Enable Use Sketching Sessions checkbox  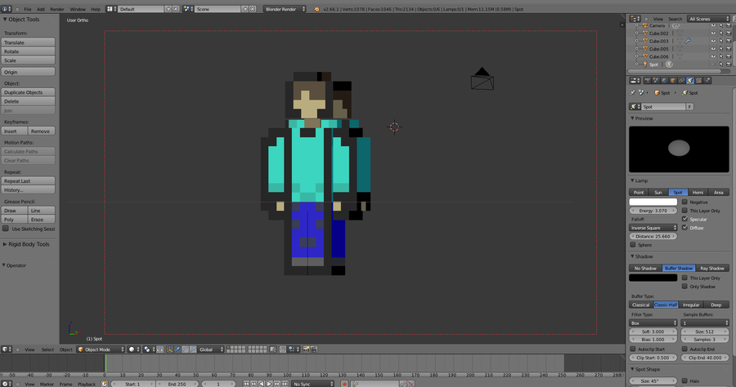pos(6,229)
